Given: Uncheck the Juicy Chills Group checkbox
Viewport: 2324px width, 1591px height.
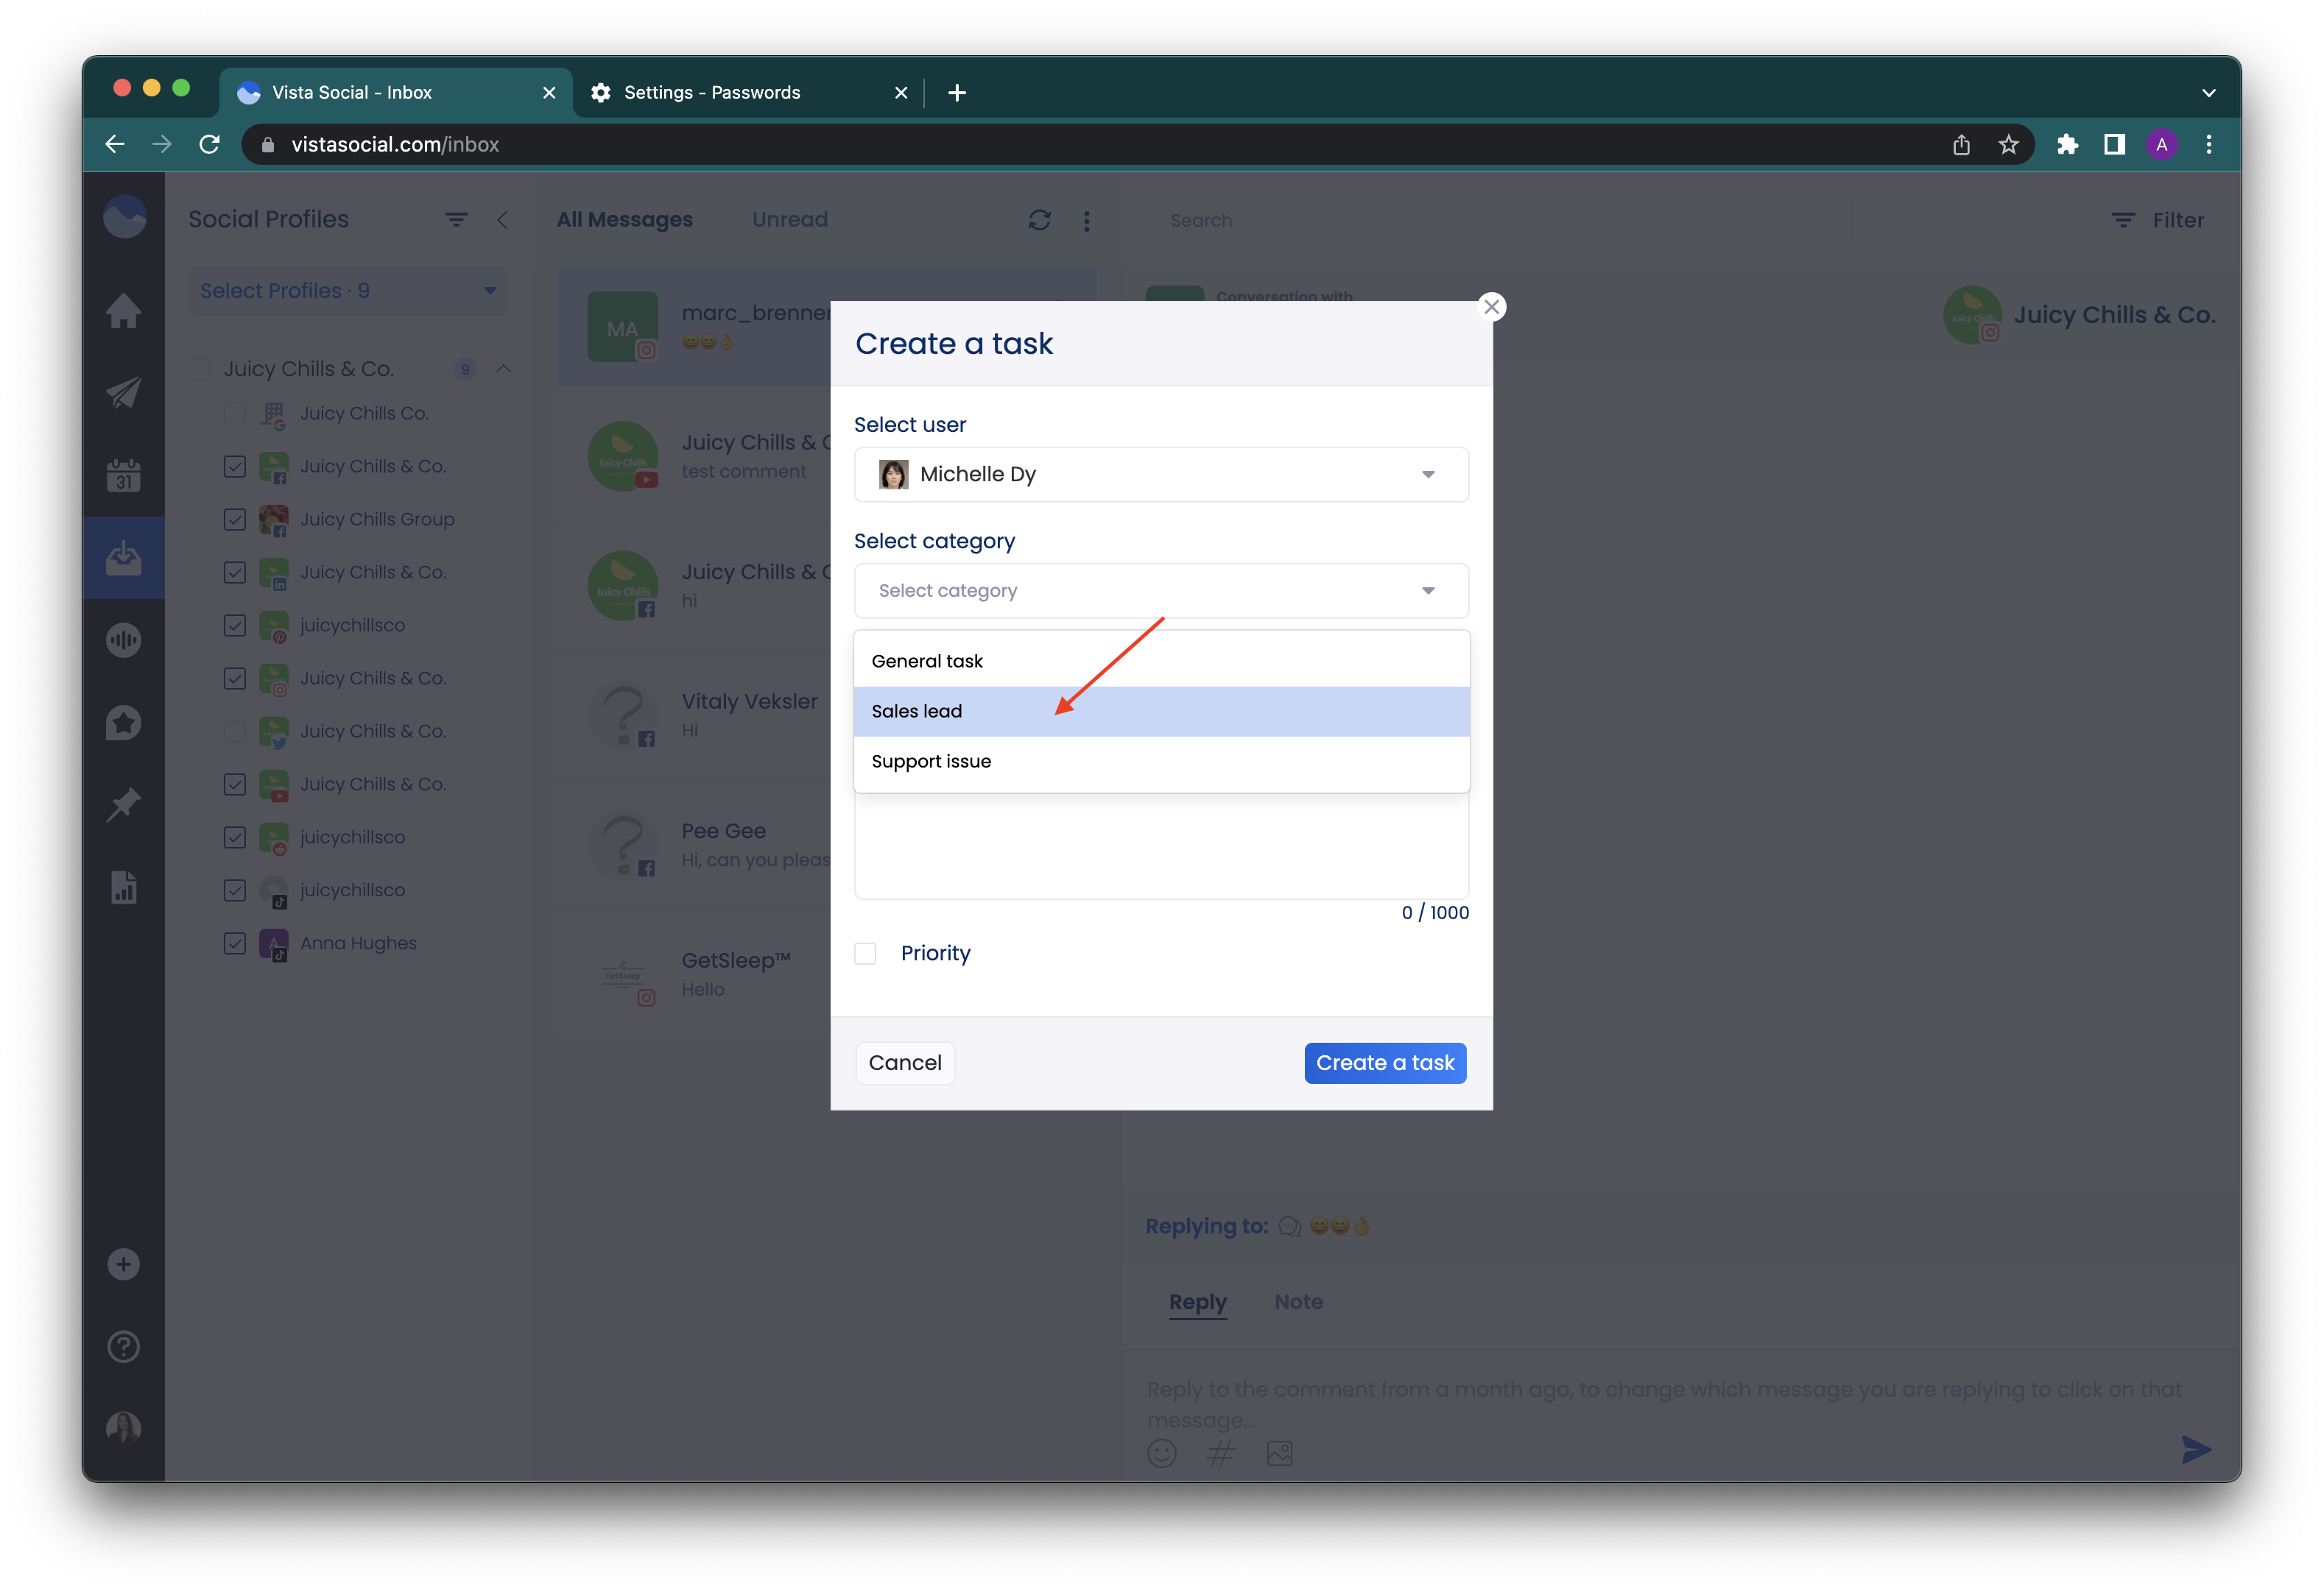Looking at the screenshot, I should pos(235,520).
